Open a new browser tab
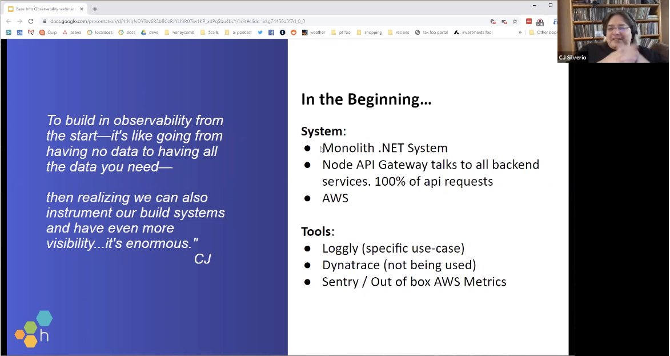The width and height of the screenshot is (670, 356). [95, 9]
